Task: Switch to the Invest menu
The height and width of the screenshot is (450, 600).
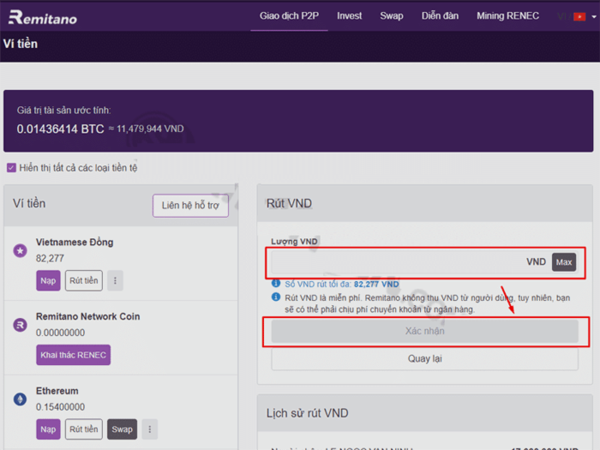Action: (x=350, y=16)
